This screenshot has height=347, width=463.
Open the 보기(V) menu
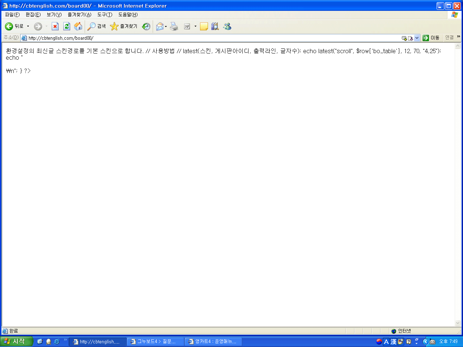tap(54, 15)
